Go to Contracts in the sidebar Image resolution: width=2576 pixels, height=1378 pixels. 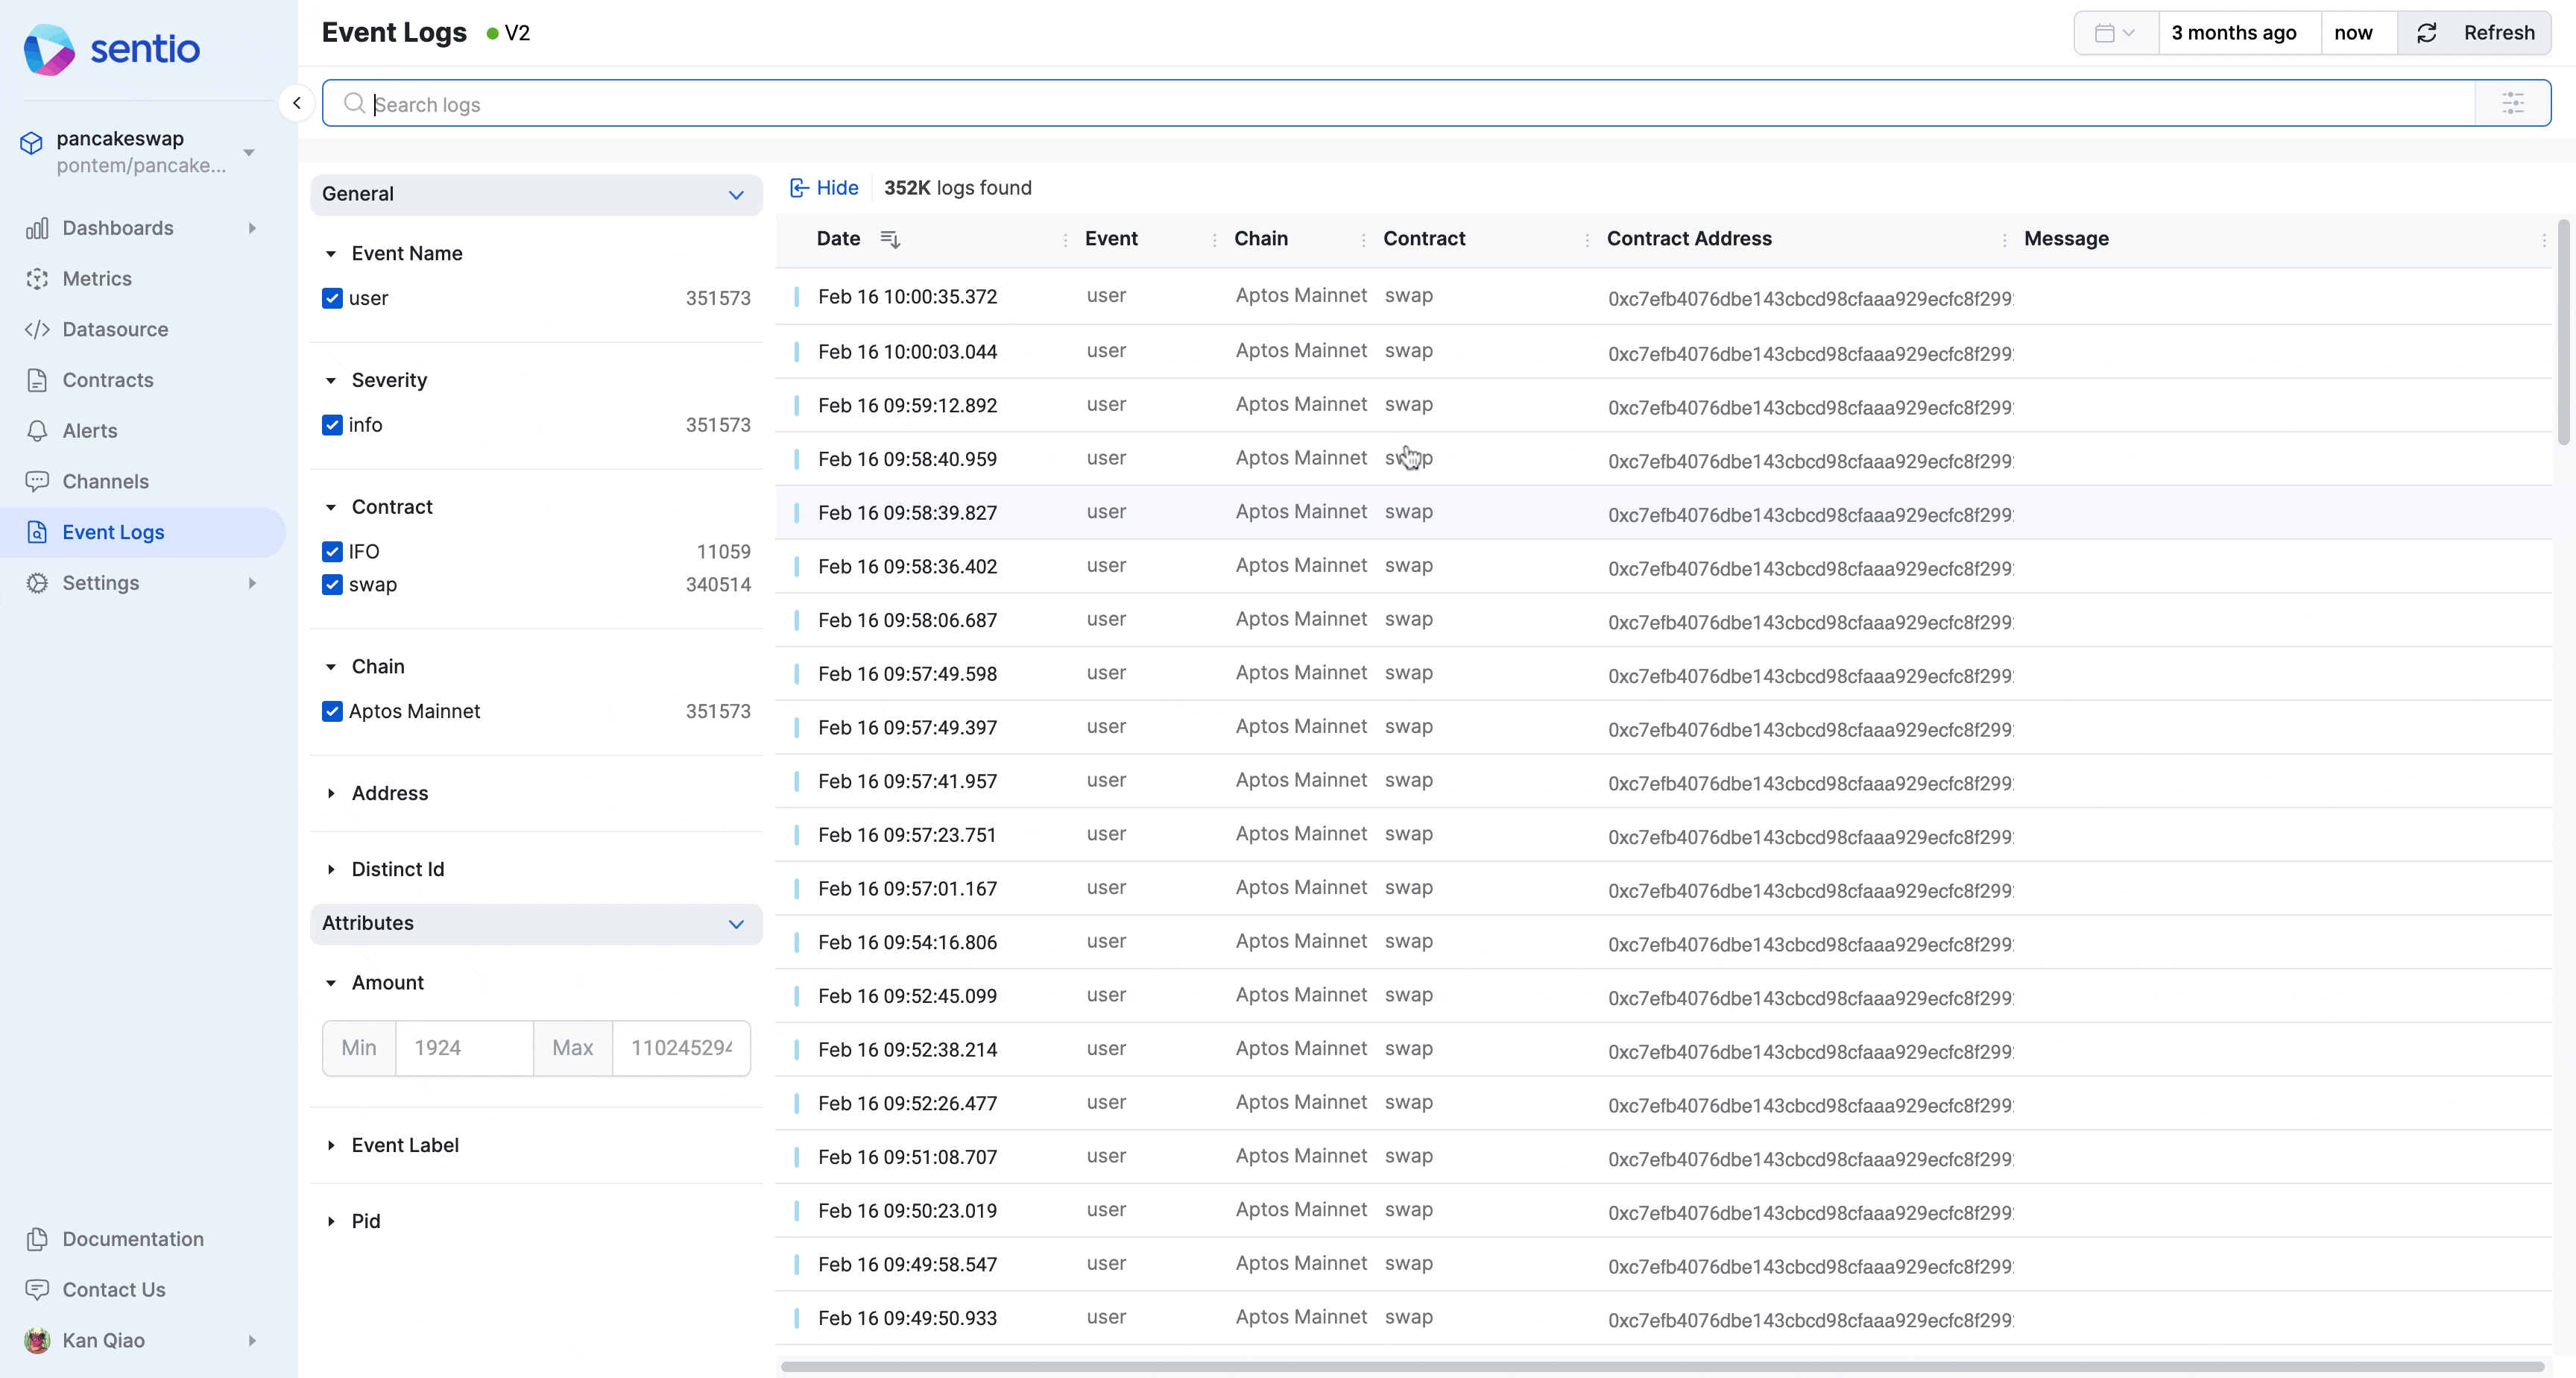point(107,380)
